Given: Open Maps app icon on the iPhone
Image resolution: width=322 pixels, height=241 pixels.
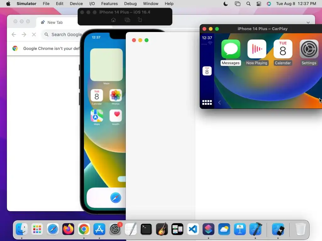Looking at the screenshot, I should [x=97, y=116].
